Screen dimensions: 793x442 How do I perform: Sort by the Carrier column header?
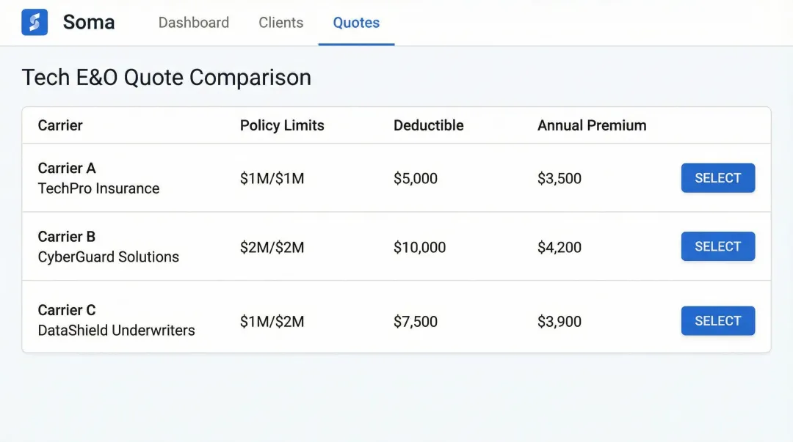coord(60,125)
